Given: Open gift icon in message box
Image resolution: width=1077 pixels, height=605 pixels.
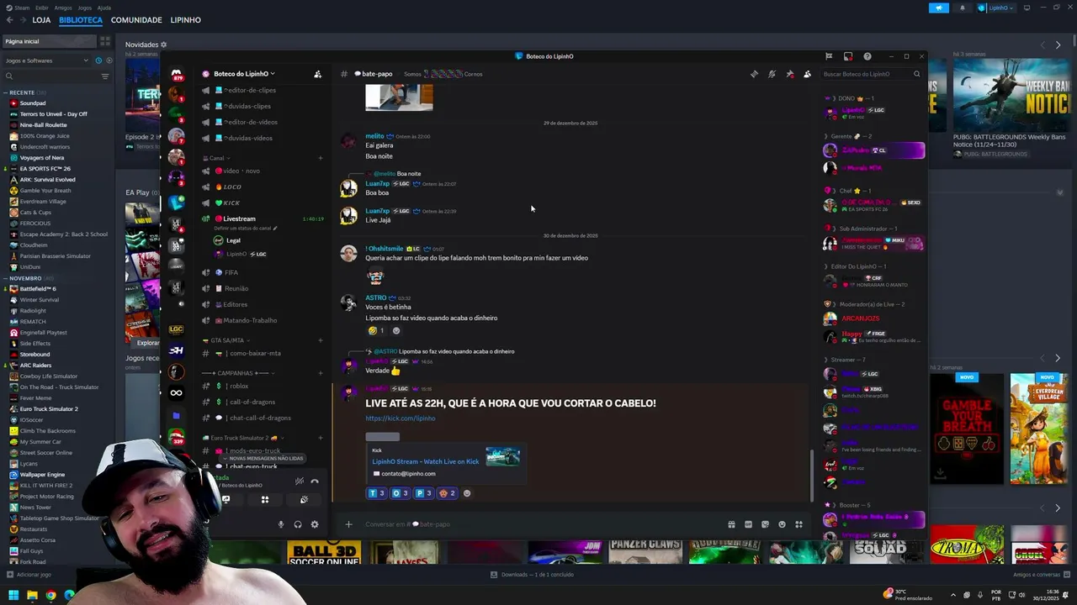Looking at the screenshot, I should (x=731, y=524).
